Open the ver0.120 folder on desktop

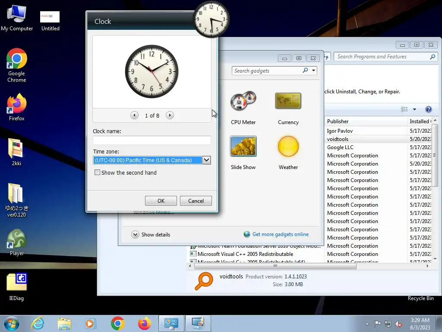pyautogui.click(x=16, y=200)
